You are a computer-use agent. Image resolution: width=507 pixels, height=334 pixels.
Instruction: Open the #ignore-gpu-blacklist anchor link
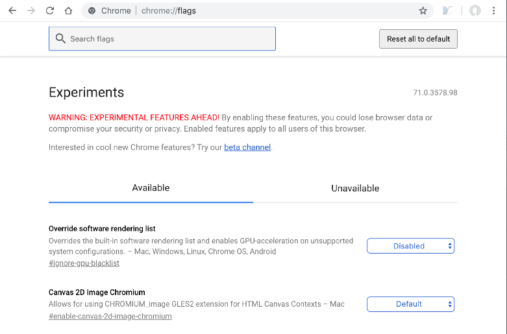pos(84,263)
